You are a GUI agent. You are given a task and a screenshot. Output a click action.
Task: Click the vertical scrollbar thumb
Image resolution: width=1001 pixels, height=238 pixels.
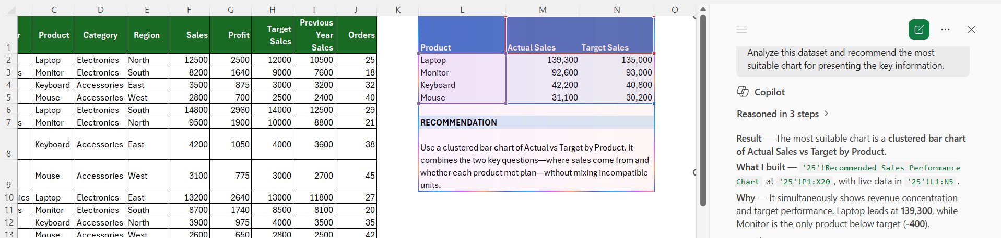[x=703, y=109]
